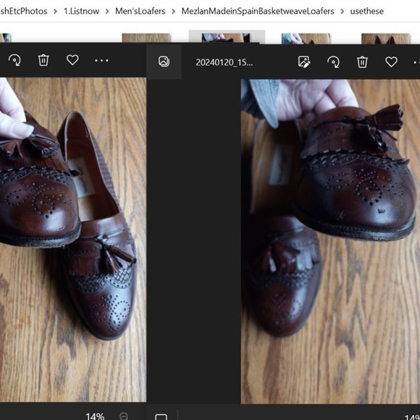Click the view icon at right window bottom
Screen dimensions: 420x420
click(161, 417)
